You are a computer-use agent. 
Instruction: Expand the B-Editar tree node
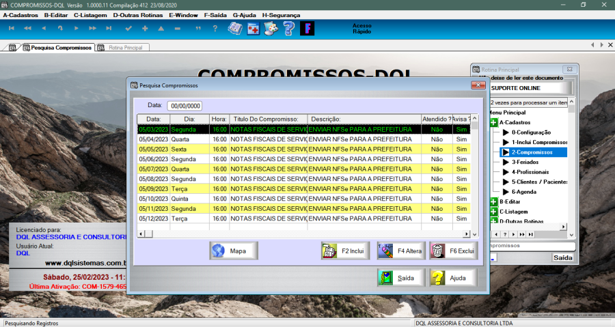click(493, 202)
